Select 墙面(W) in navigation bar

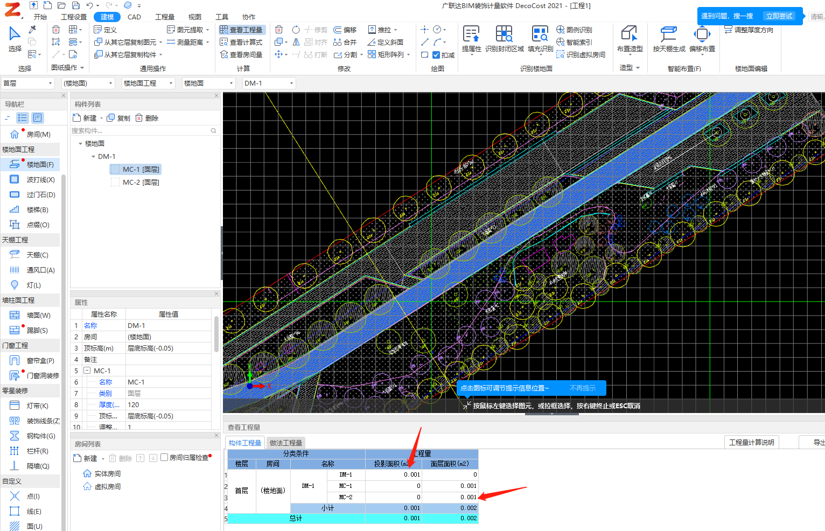tap(30, 315)
